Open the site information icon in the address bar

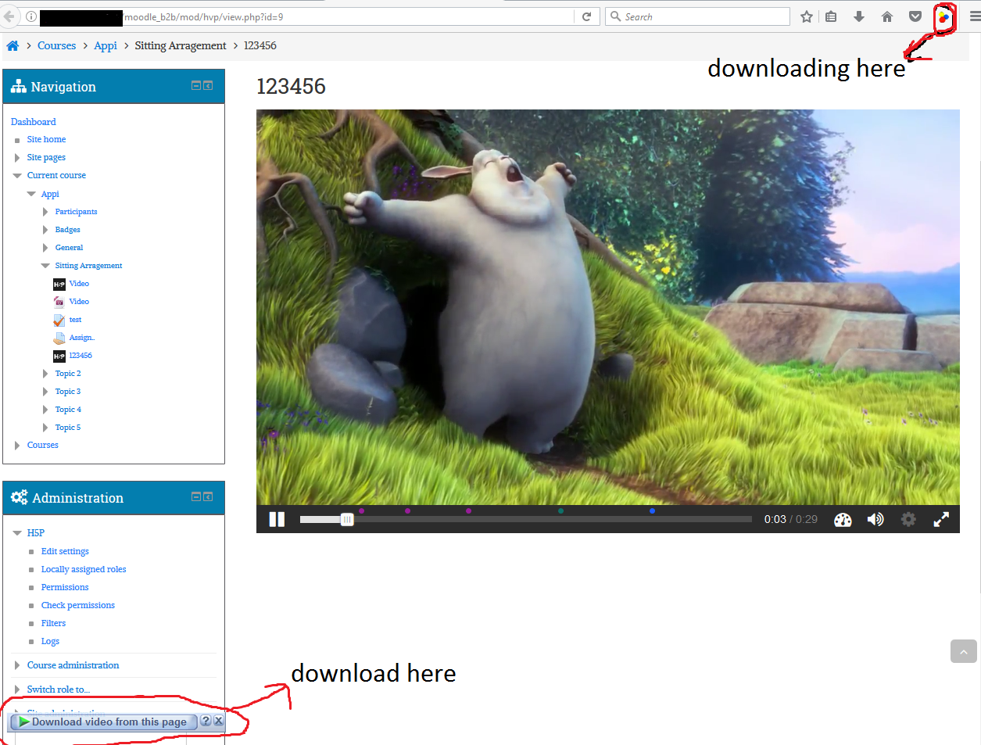30,16
